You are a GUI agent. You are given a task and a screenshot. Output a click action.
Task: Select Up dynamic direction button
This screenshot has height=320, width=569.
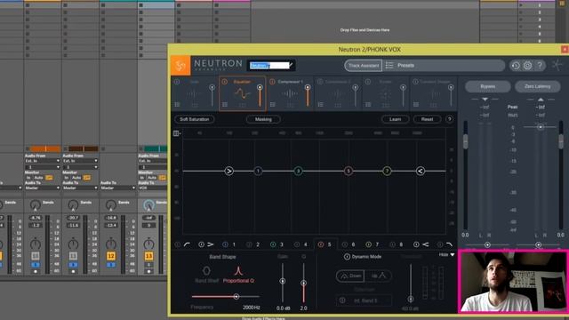coord(378,276)
